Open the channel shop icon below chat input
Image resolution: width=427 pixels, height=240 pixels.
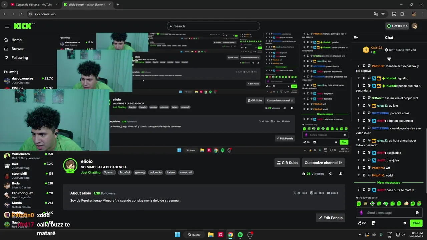[x=374, y=223]
